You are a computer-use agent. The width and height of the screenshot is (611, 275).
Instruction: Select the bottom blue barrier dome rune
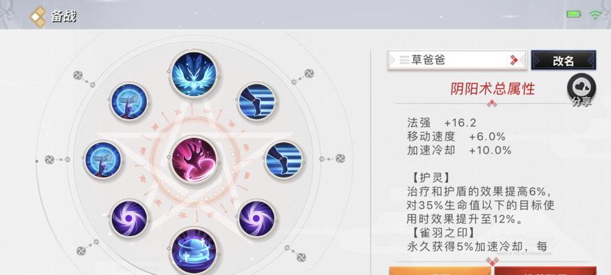(x=194, y=250)
